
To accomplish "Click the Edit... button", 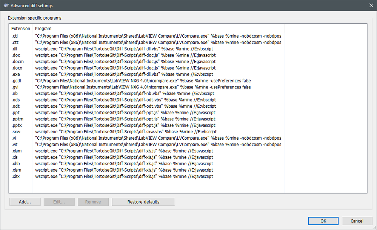I will pyautogui.click(x=59, y=202).
